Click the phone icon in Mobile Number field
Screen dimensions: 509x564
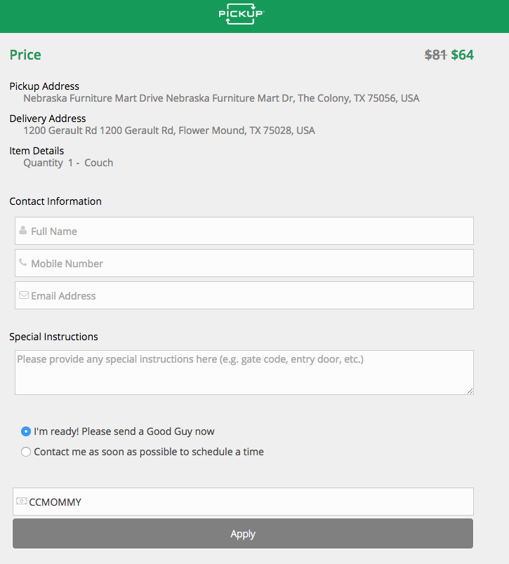[x=23, y=262]
